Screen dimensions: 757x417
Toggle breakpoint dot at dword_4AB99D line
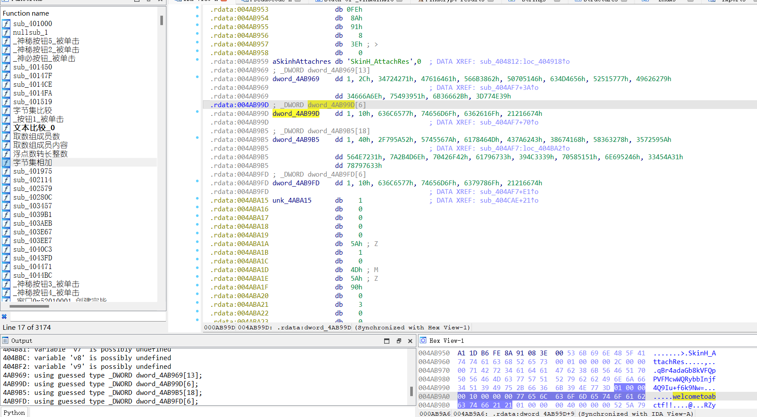click(197, 112)
